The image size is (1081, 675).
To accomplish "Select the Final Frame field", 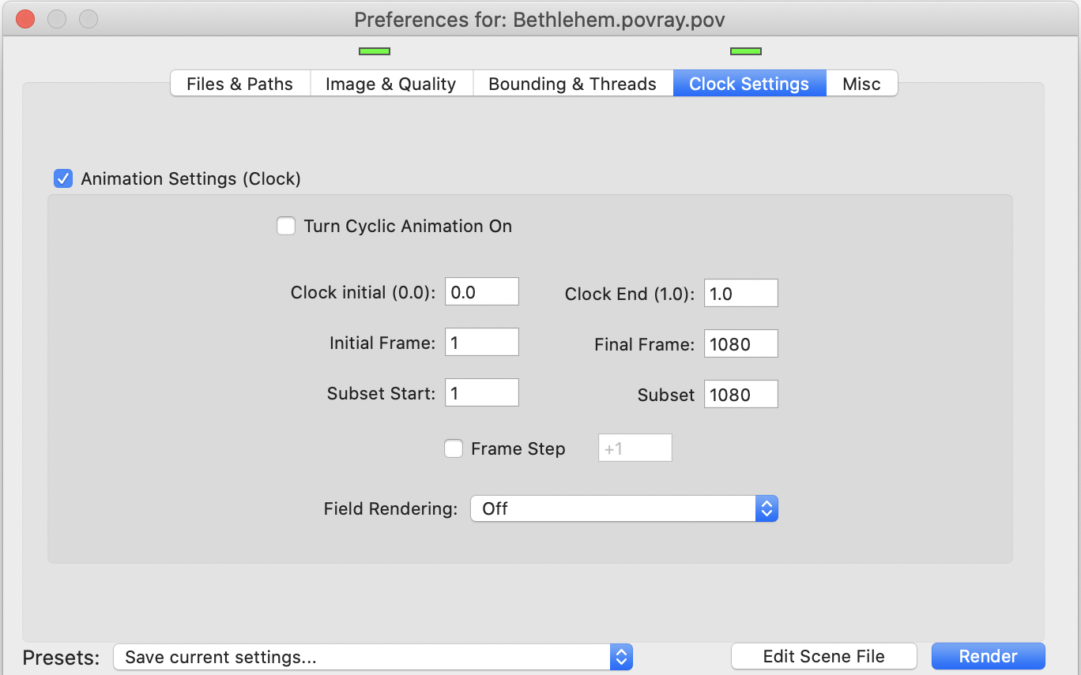I will 740,343.
